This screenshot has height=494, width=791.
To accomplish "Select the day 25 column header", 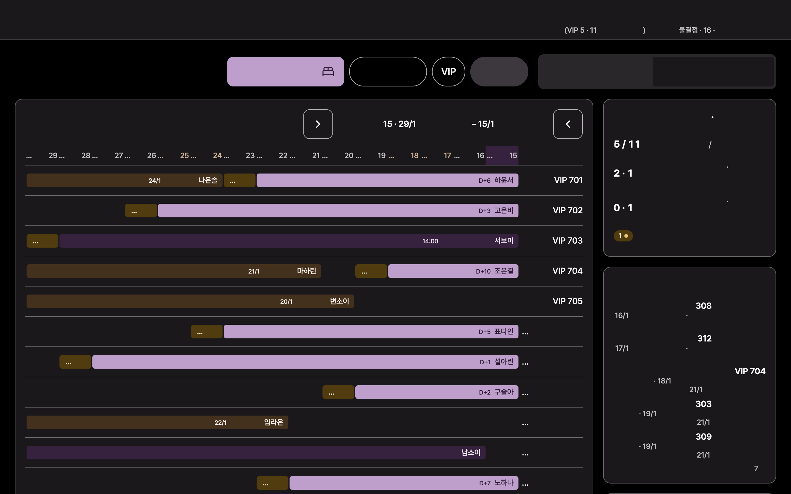I will 188,156.
